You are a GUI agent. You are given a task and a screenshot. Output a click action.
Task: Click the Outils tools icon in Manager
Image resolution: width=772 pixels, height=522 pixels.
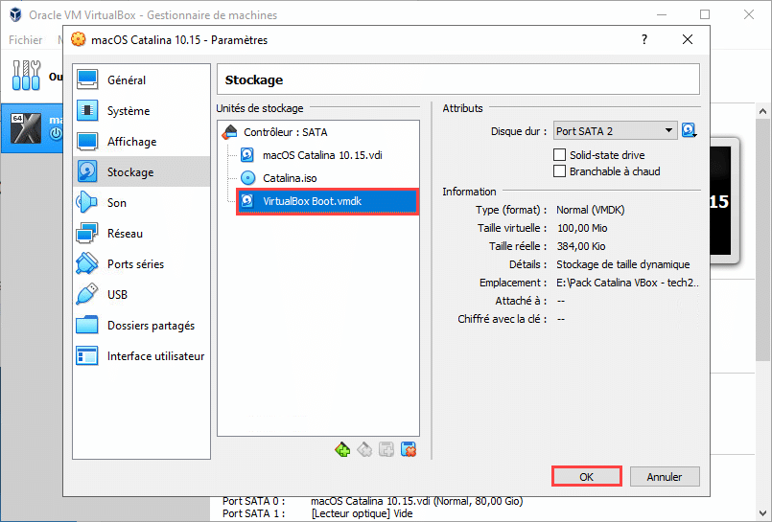26,76
